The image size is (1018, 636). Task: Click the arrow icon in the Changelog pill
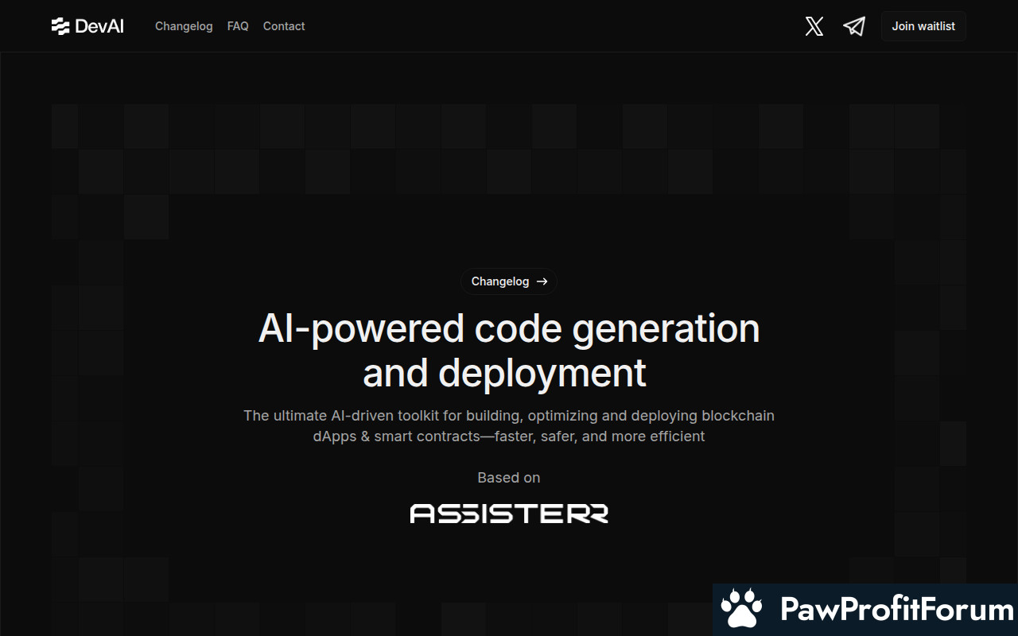click(x=542, y=281)
